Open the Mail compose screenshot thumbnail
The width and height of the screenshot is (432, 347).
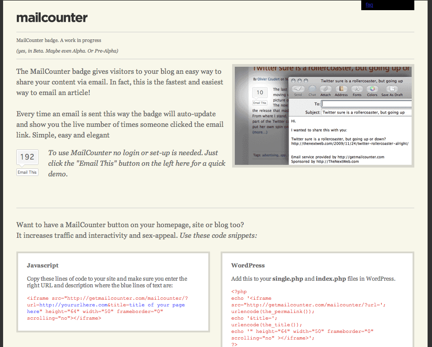(x=323, y=116)
